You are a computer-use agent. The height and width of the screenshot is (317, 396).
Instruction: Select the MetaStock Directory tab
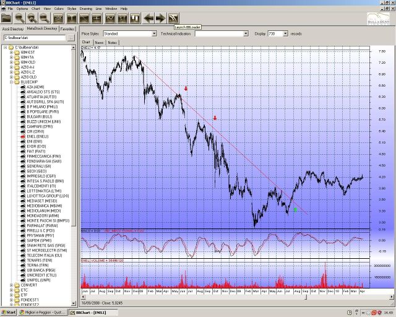(x=42, y=28)
